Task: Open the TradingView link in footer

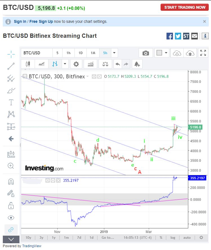Action: tap(32, 246)
